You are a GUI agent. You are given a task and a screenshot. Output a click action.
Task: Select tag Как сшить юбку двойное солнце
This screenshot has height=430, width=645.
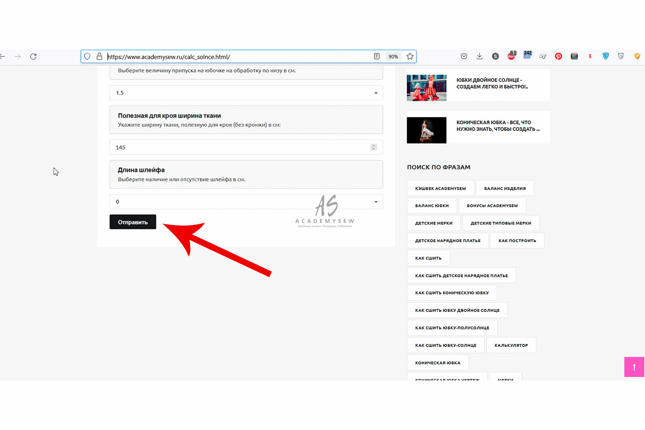[x=457, y=310]
